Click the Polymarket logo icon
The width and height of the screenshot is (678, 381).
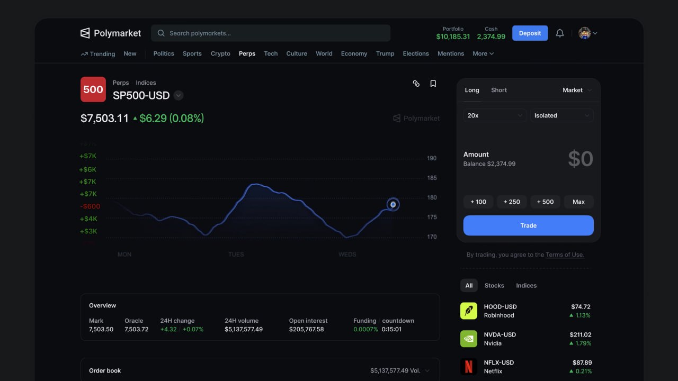85,33
